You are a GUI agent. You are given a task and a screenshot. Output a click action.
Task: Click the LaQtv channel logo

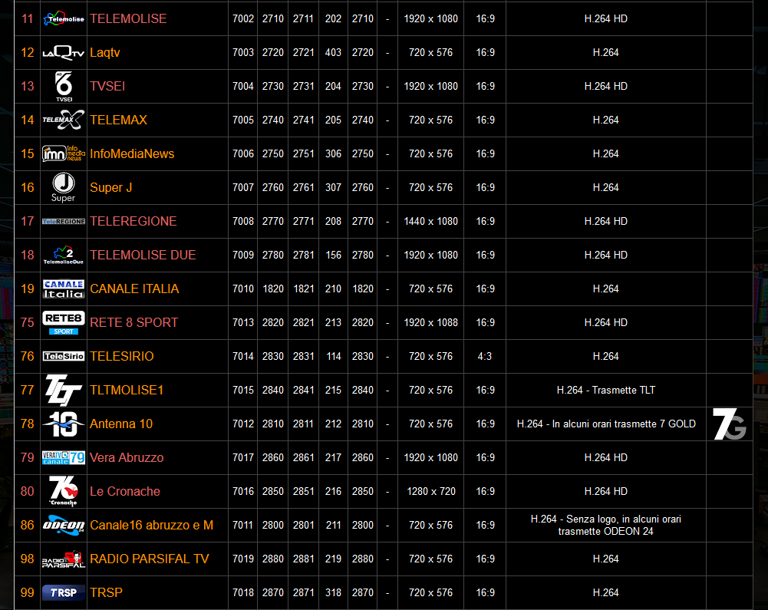[x=64, y=52]
